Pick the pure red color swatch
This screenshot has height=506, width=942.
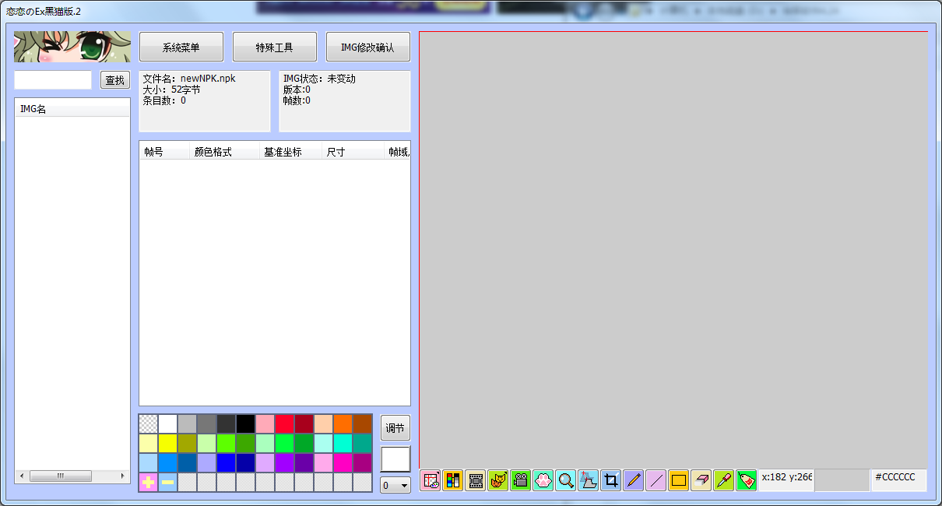[284, 423]
